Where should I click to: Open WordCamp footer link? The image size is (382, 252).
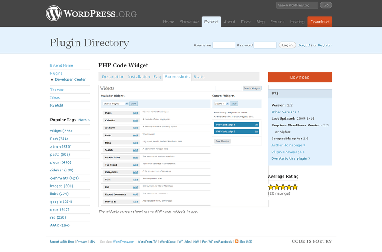168,242
